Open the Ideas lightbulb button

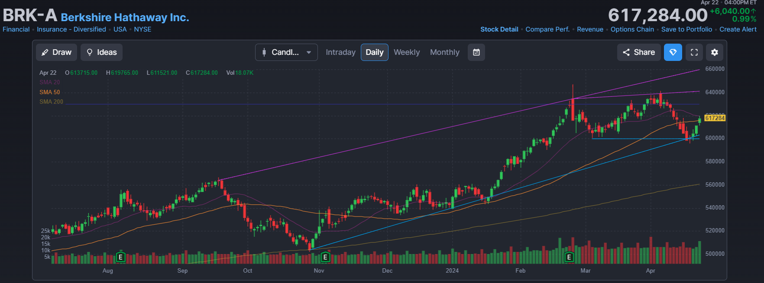tap(102, 52)
